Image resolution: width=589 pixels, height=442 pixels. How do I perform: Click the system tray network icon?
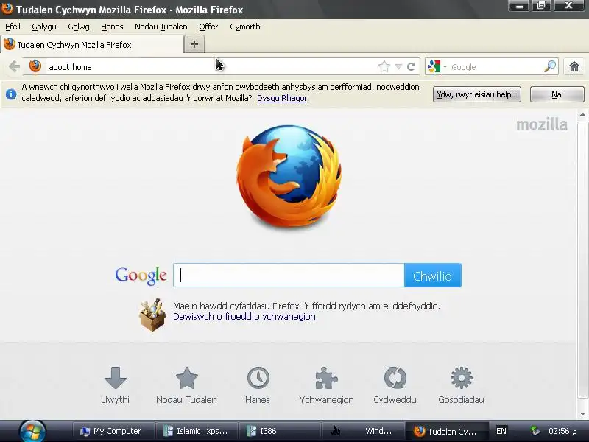pos(535,431)
